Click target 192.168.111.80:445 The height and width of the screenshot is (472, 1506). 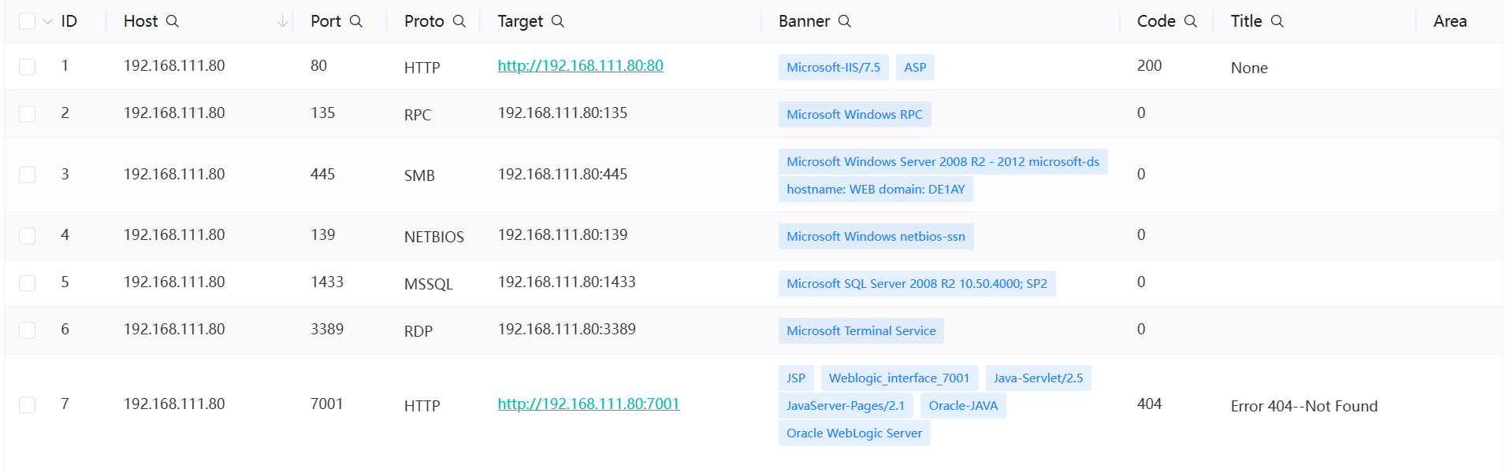pyautogui.click(x=562, y=175)
